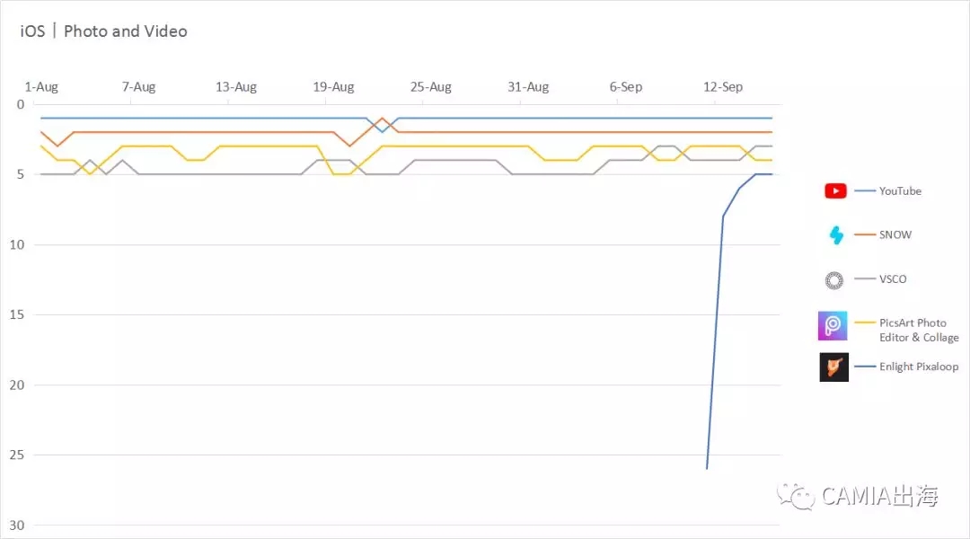Click the WeChat logo in the watermark
The height and width of the screenshot is (539, 970).
(797, 495)
